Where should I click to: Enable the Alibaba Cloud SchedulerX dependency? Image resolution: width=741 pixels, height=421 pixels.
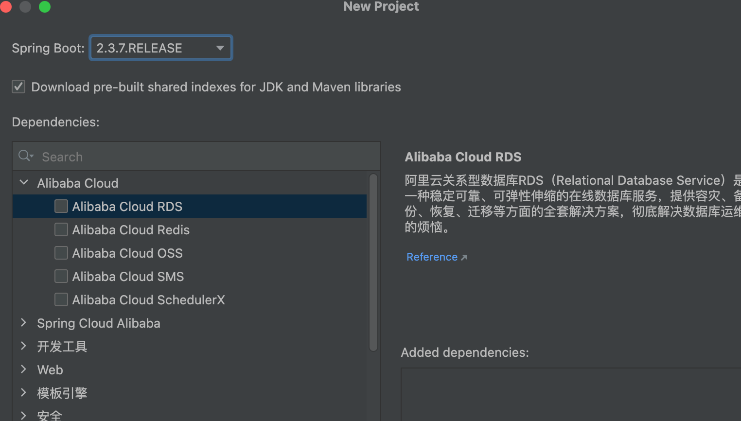pyautogui.click(x=61, y=299)
